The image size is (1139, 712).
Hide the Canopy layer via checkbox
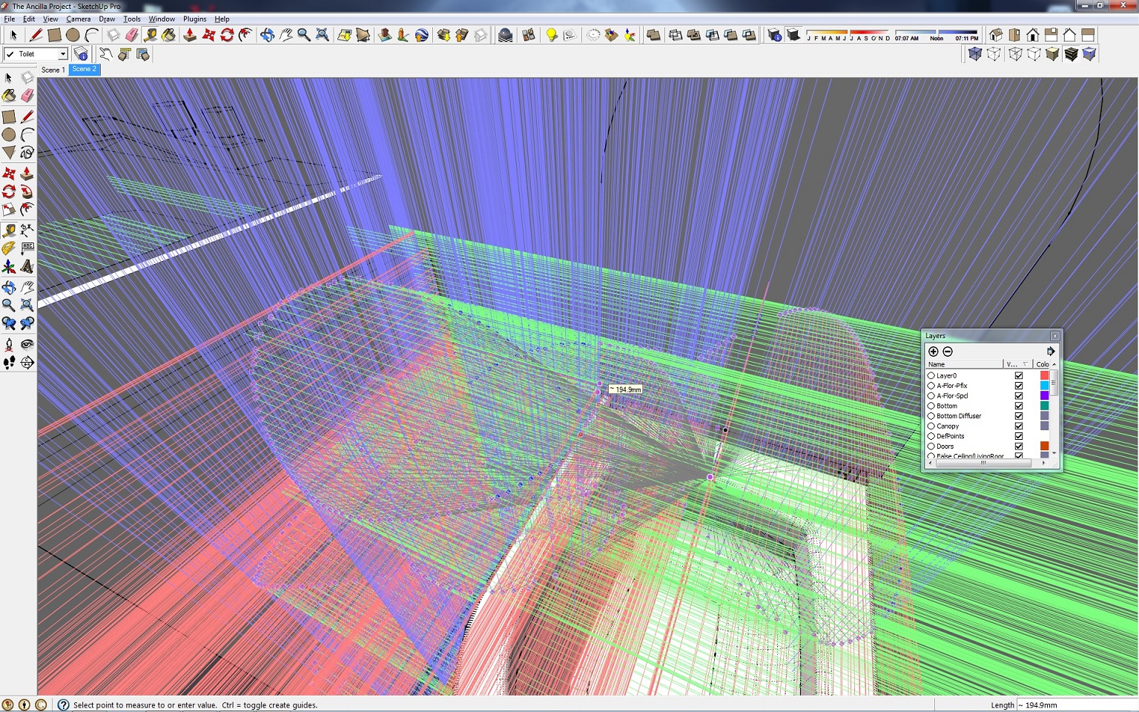pyautogui.click(x=1019, y=426)
